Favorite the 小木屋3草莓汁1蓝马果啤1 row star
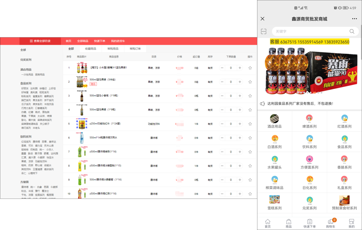This screenshot has height=230, width=362. coord(250,68)
